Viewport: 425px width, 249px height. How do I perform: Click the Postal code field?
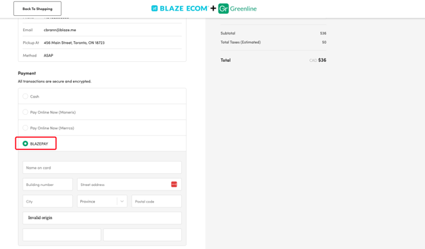(x=157, y=201)
